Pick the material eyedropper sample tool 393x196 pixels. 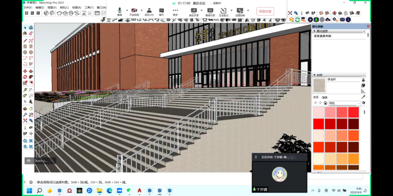click(x=363, y=97)
